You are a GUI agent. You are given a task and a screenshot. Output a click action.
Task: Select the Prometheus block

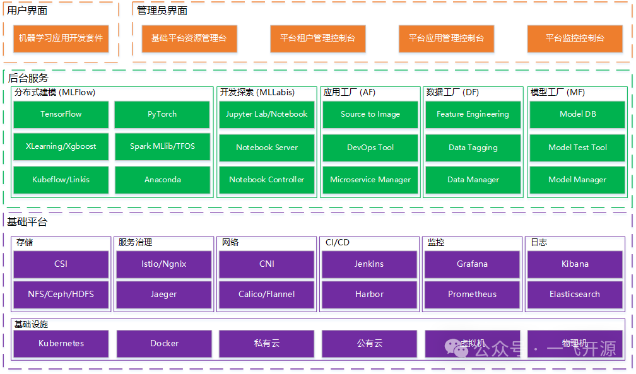click(x=472, y=295)
